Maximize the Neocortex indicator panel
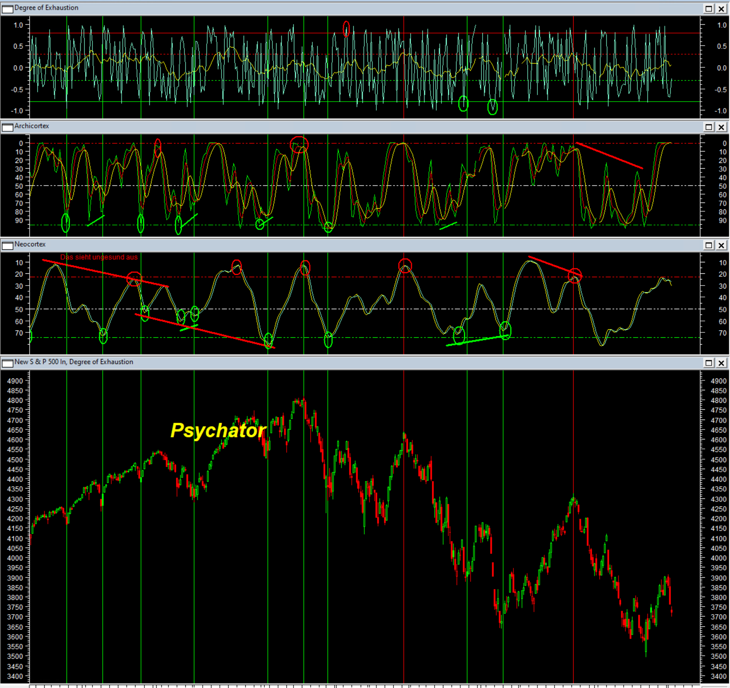The image size is (730, 688). 708,246
